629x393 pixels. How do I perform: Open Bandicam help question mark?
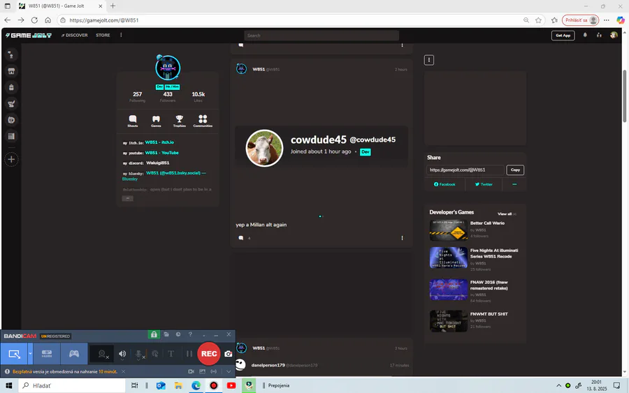(190, 334)
